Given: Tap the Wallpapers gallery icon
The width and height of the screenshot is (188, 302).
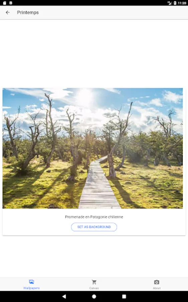Looking at the screenshot, I should (31, 282).
